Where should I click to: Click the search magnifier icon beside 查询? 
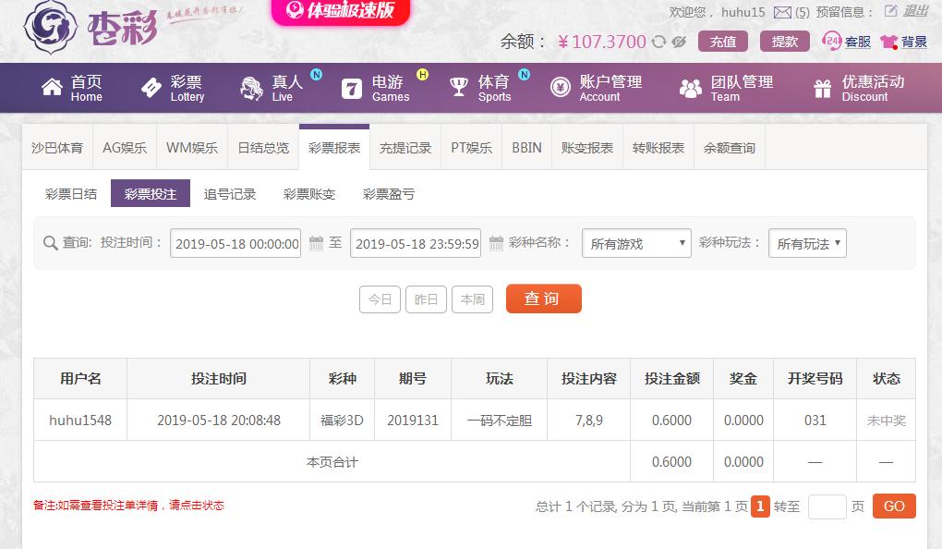(51, 243)
